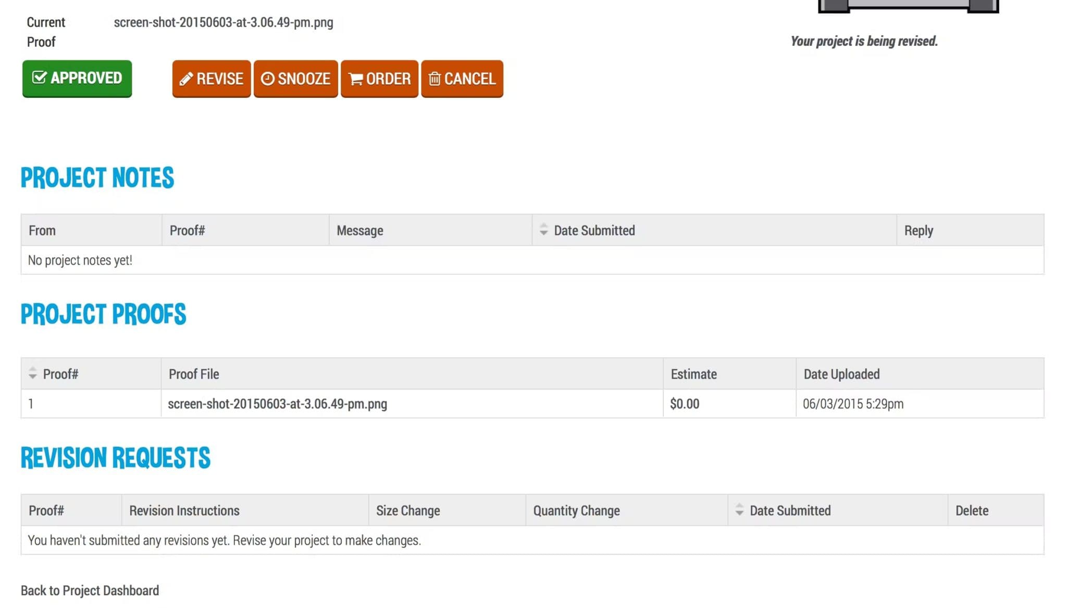Image resolution: width=1067 pixels, height=615 pixels.
Task: Open Back to Project Dashboard link
Action: click(x=90, y=590)
